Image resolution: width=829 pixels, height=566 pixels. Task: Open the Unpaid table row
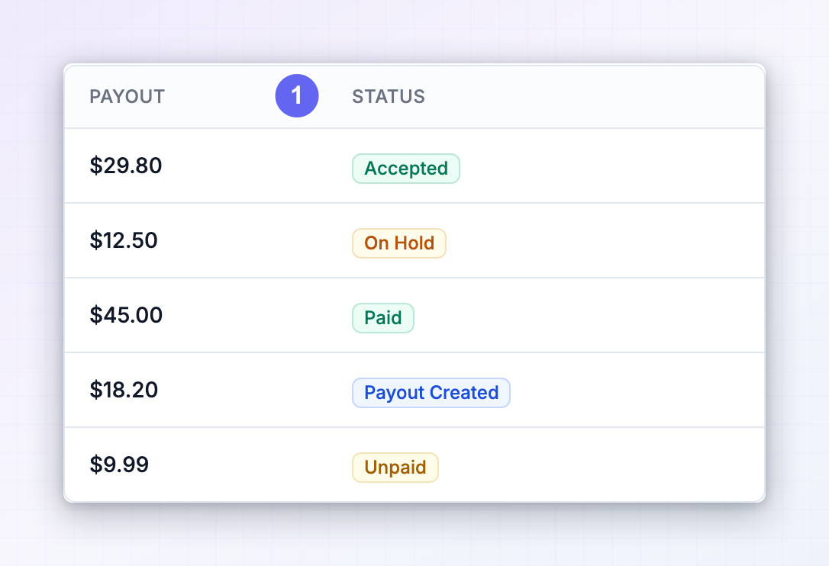point(414,465)
